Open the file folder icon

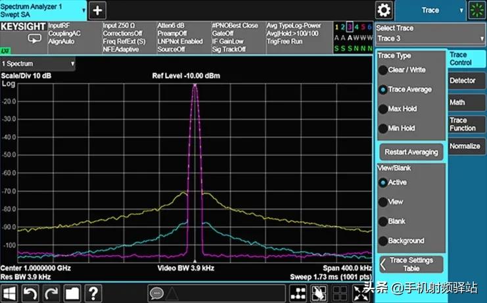[72, 293]
